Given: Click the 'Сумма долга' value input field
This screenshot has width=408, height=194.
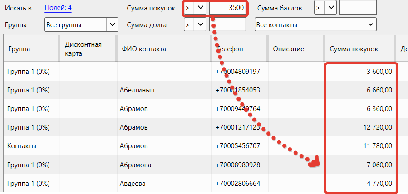Looking at the screenshot, I should [227, 24].
